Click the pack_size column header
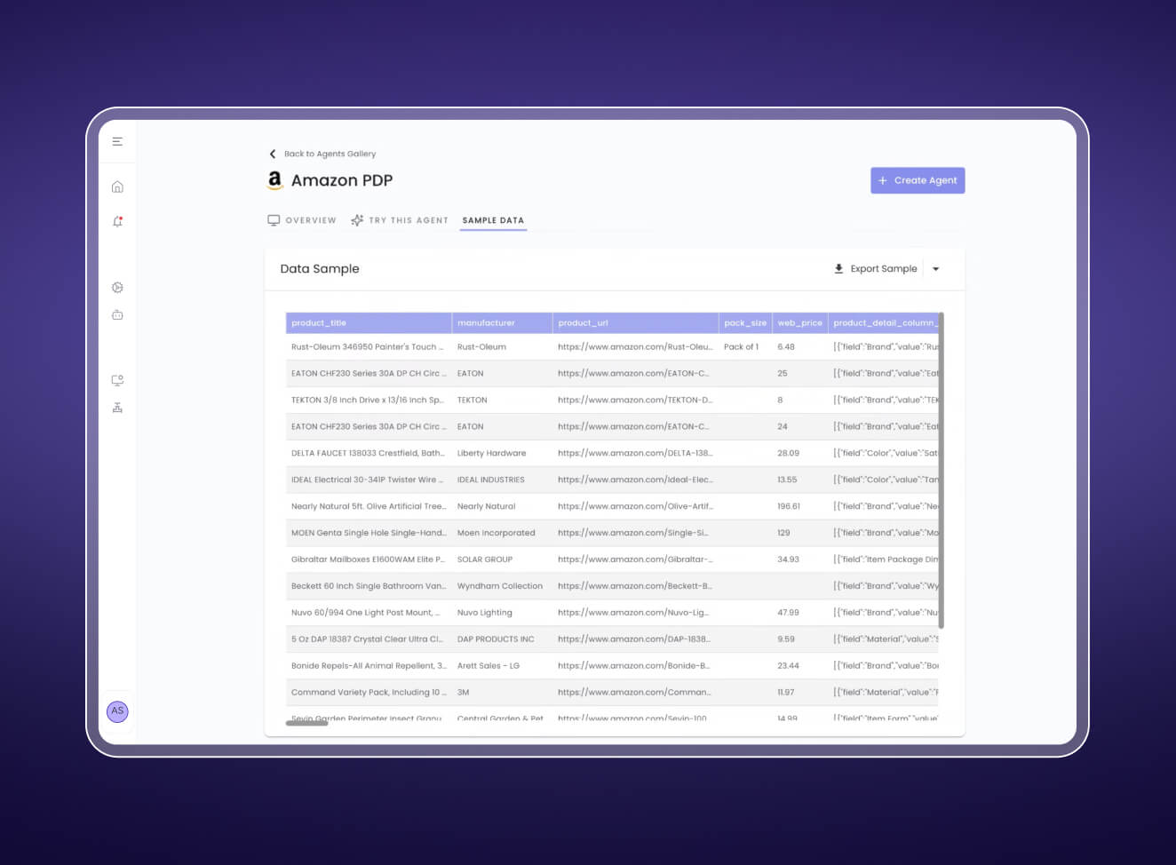Image resolution: width=1176 pixels, height=865 pixels. (745, 323)
